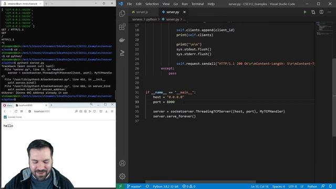Click line 36 server.serve_forever() code
This screenshot has width=336, height=189.
click(x=174, y=117)
